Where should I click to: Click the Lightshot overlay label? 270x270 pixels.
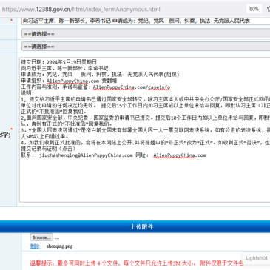(x=257, y=257)
